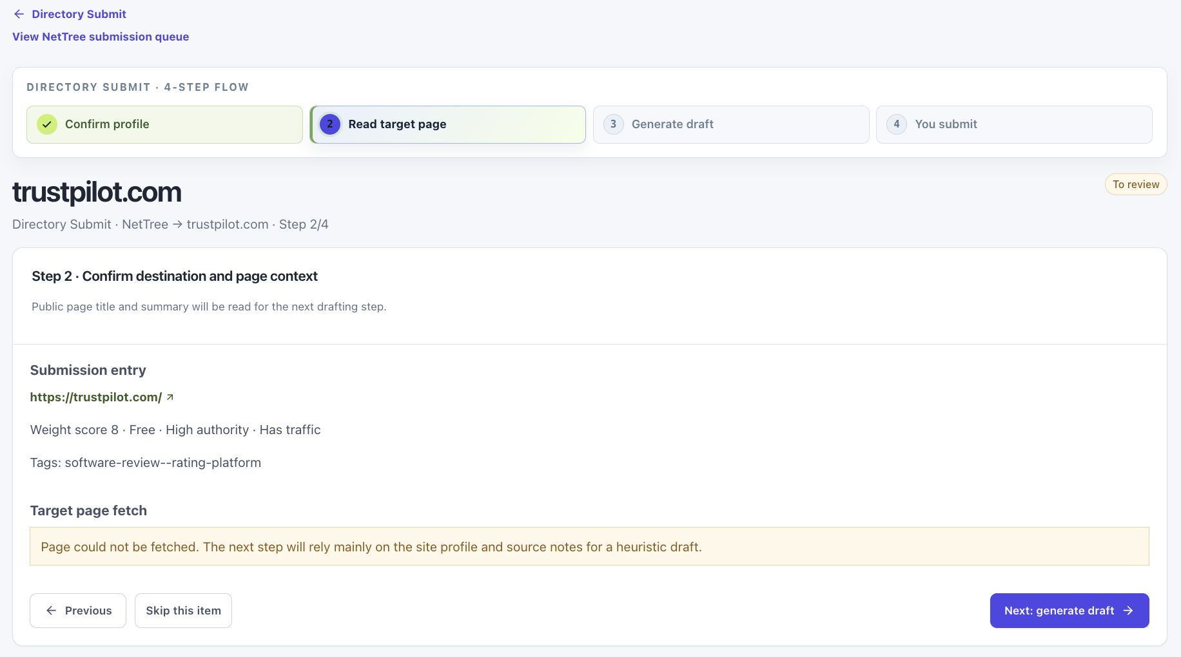Click the breadcrumb text ending Step 2/4
Image resolution: width=1181 pixels, height=657 pixels.
click(170, 224)
